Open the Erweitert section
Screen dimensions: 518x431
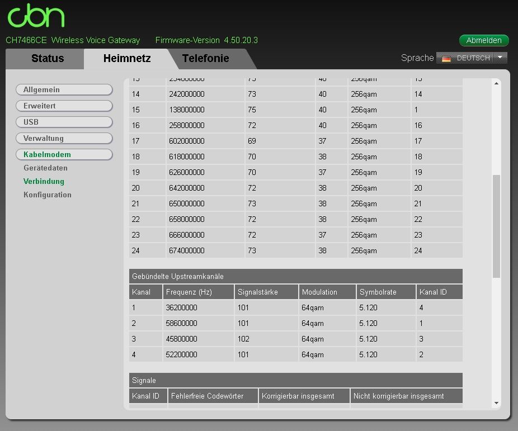64,106
